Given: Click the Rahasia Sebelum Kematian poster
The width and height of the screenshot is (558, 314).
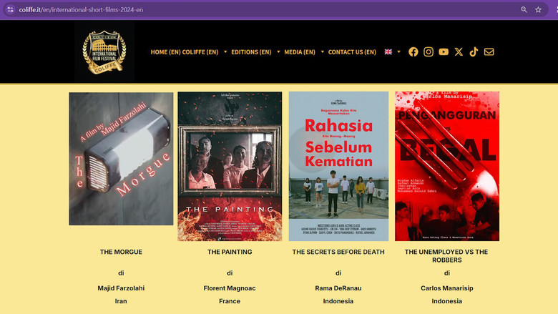Looking at the screenshot, I should click(x=338, y=166).
